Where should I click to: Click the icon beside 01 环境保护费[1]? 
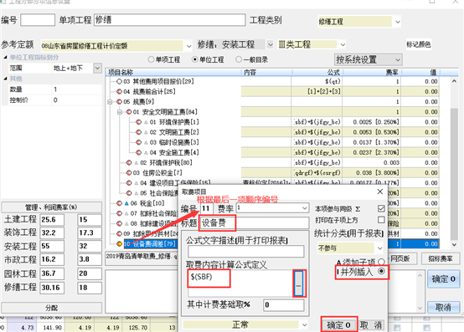(138, 122)
